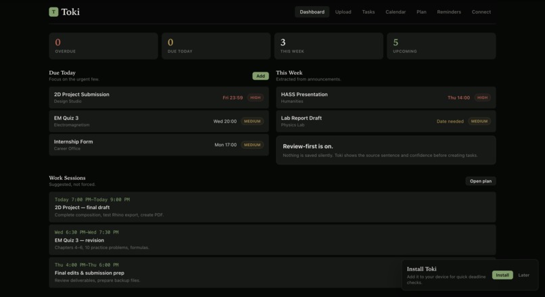Viewport: 545px width, 297px height.
Task: Click the Design Studio course label
Action: [x=68, y=101]
